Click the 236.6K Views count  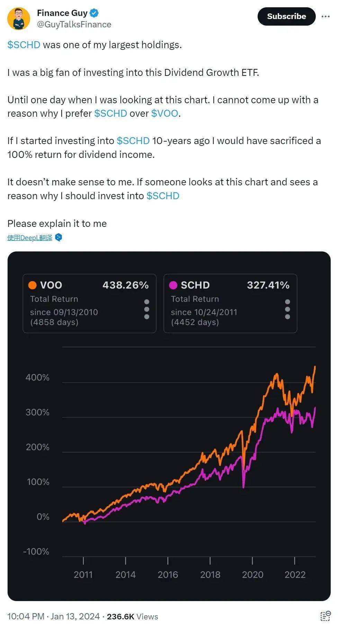pos(132,616)
